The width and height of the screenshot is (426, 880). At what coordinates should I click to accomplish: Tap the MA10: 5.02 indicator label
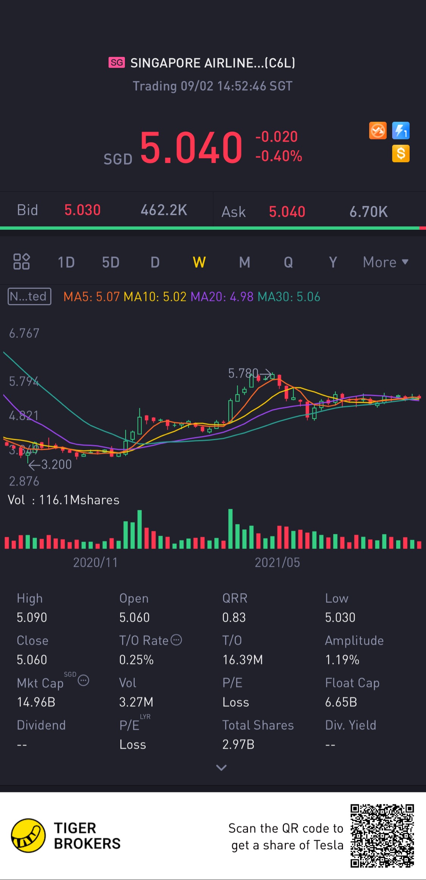click(x=155, y=296)
